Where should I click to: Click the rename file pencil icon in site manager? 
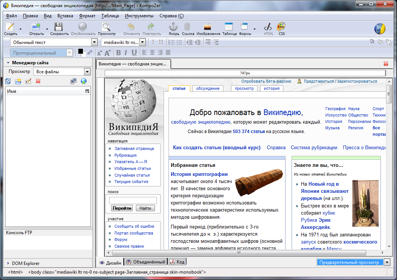click(28, 81)
